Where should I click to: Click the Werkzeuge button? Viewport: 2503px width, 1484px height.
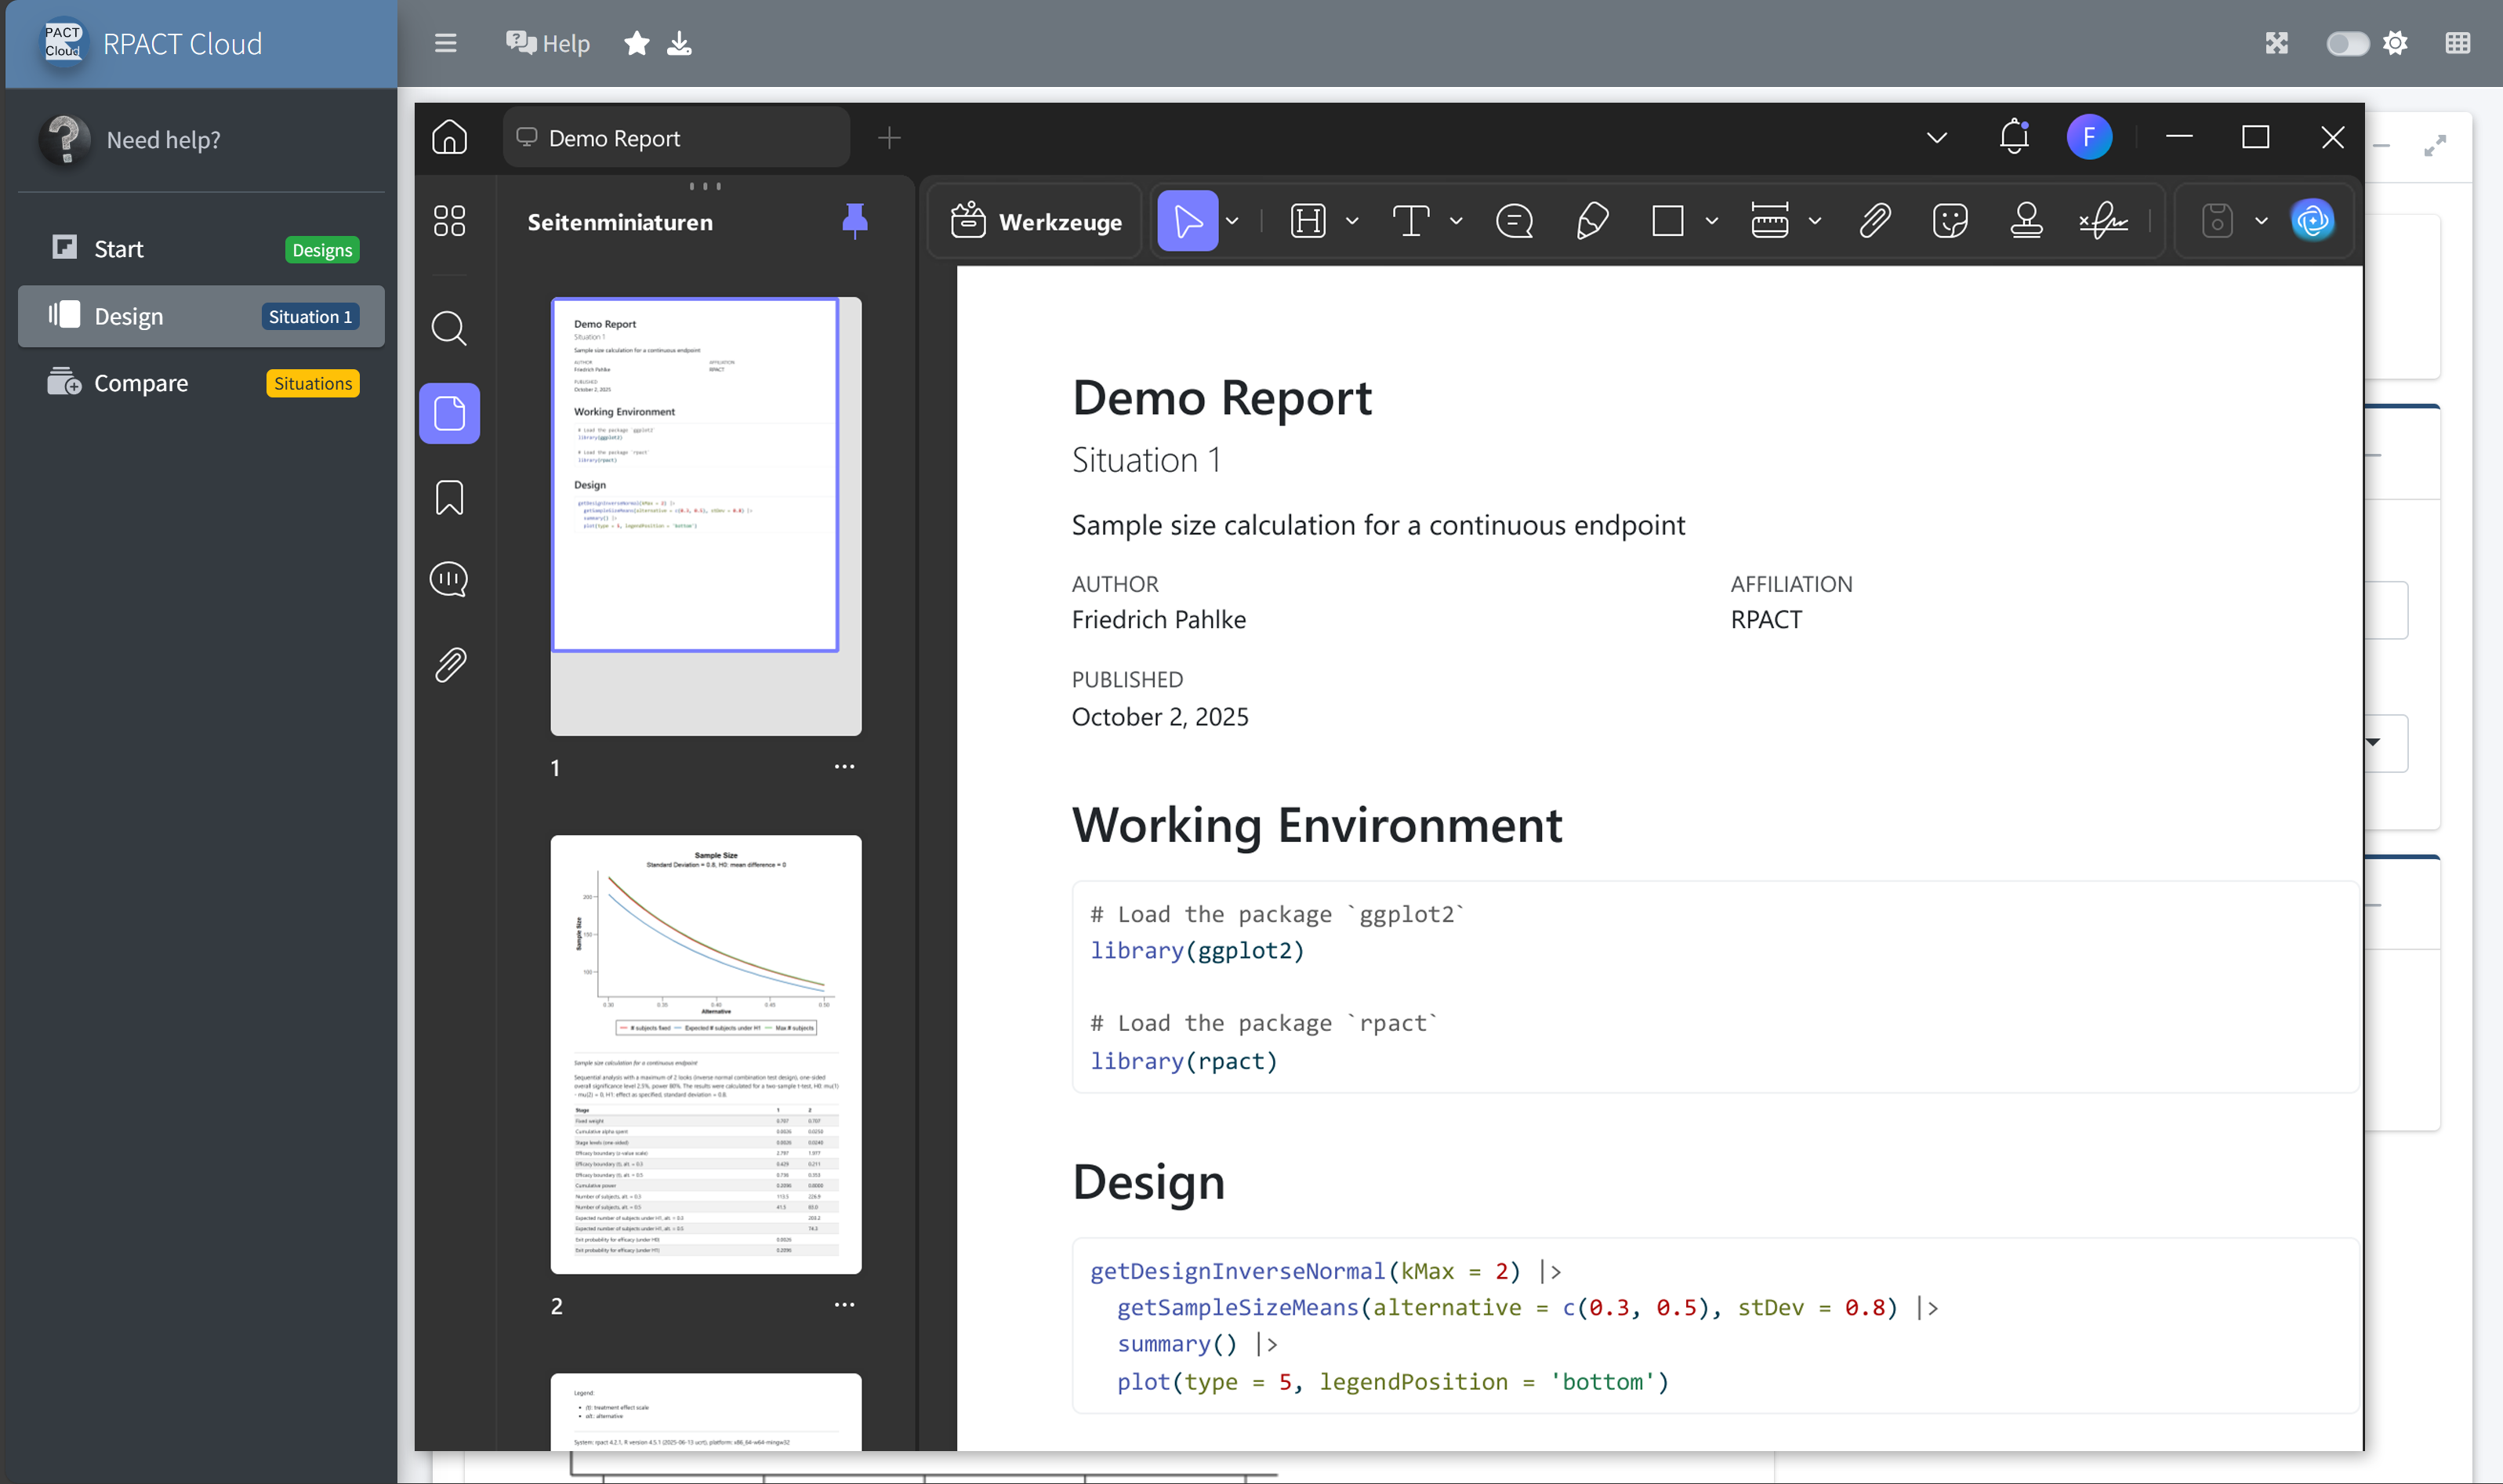1036,221
